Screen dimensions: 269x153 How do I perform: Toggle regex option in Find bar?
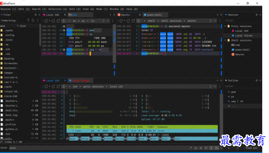pyautogui.click(x=191, y=148)
